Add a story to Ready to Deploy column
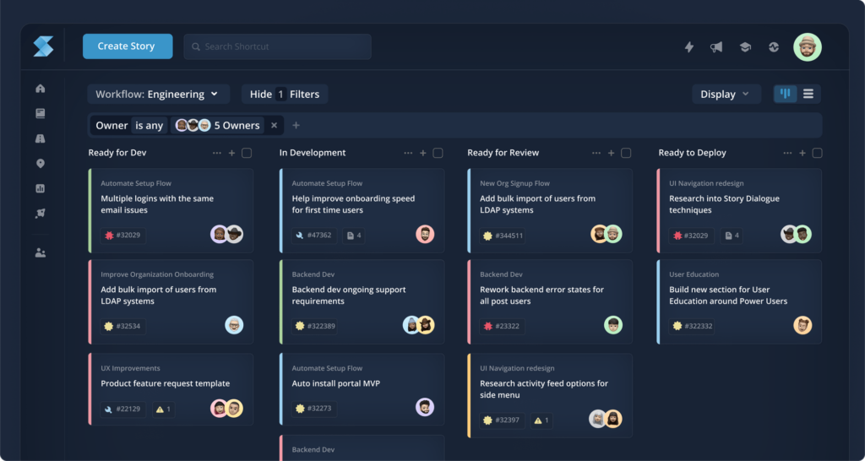 click(802, 153)
